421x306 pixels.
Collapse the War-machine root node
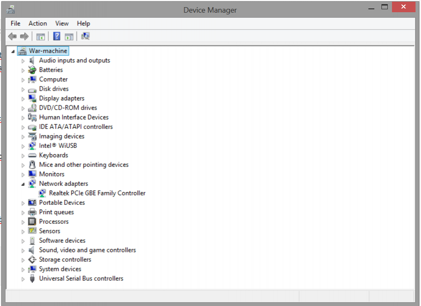tap(13, 51)
